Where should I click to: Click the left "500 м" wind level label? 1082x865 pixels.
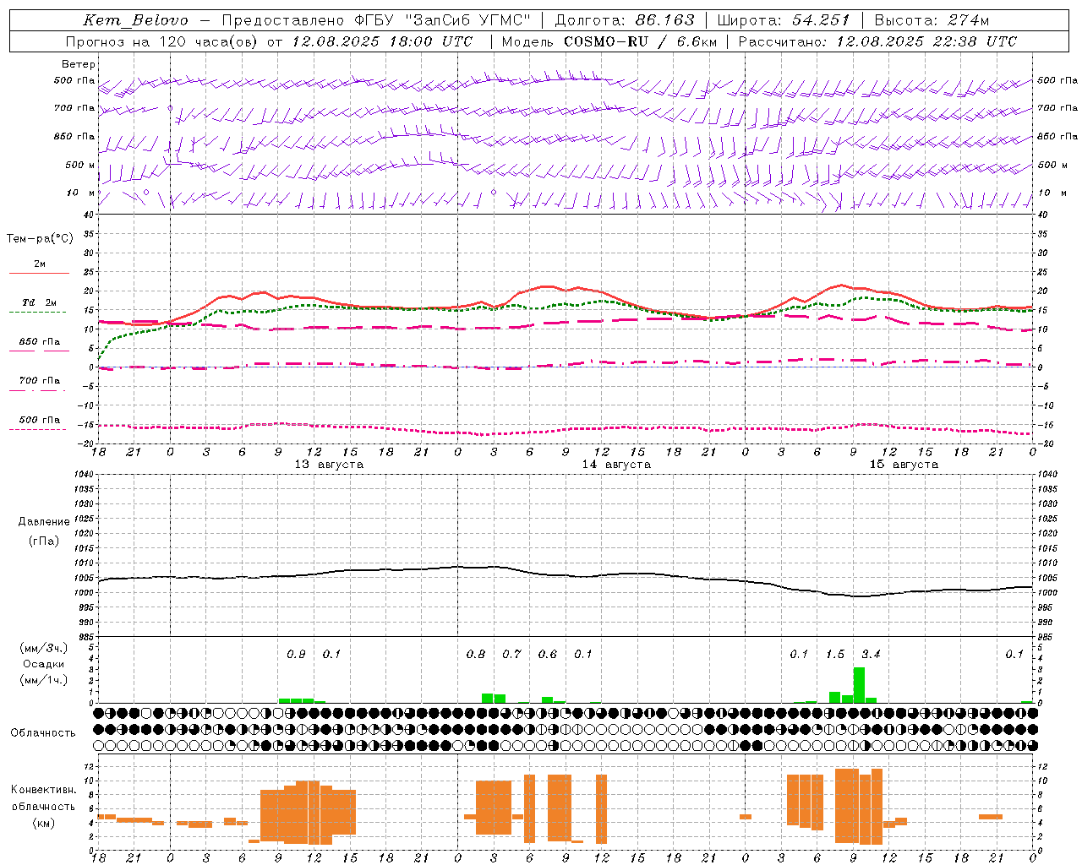click(80, 165)
